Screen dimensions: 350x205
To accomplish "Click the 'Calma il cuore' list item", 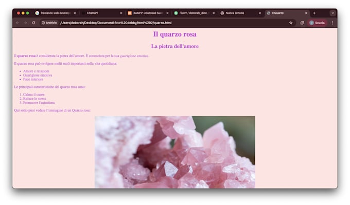I will pyautogui.click(x=33, y=95).
